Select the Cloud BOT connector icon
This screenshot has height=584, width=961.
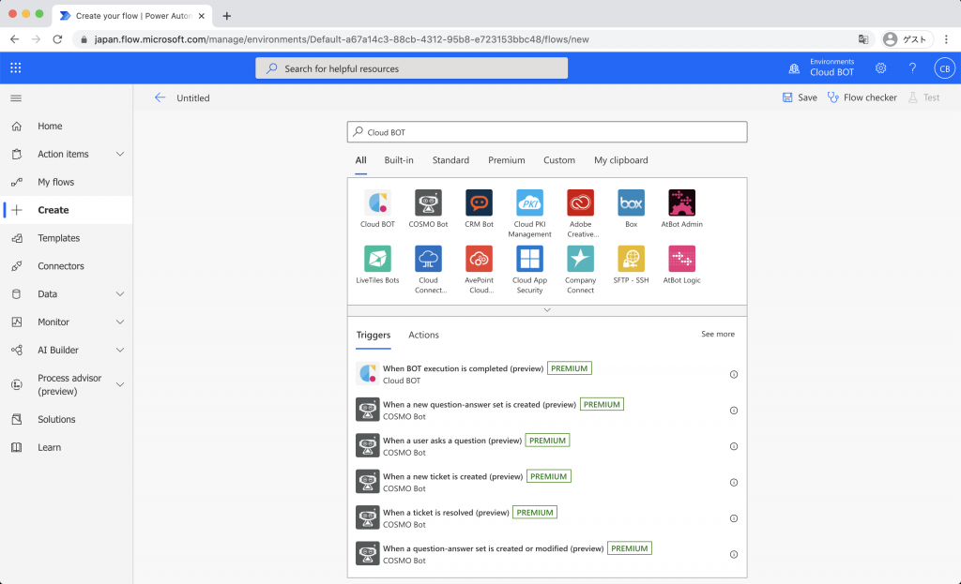coord(377,202)
